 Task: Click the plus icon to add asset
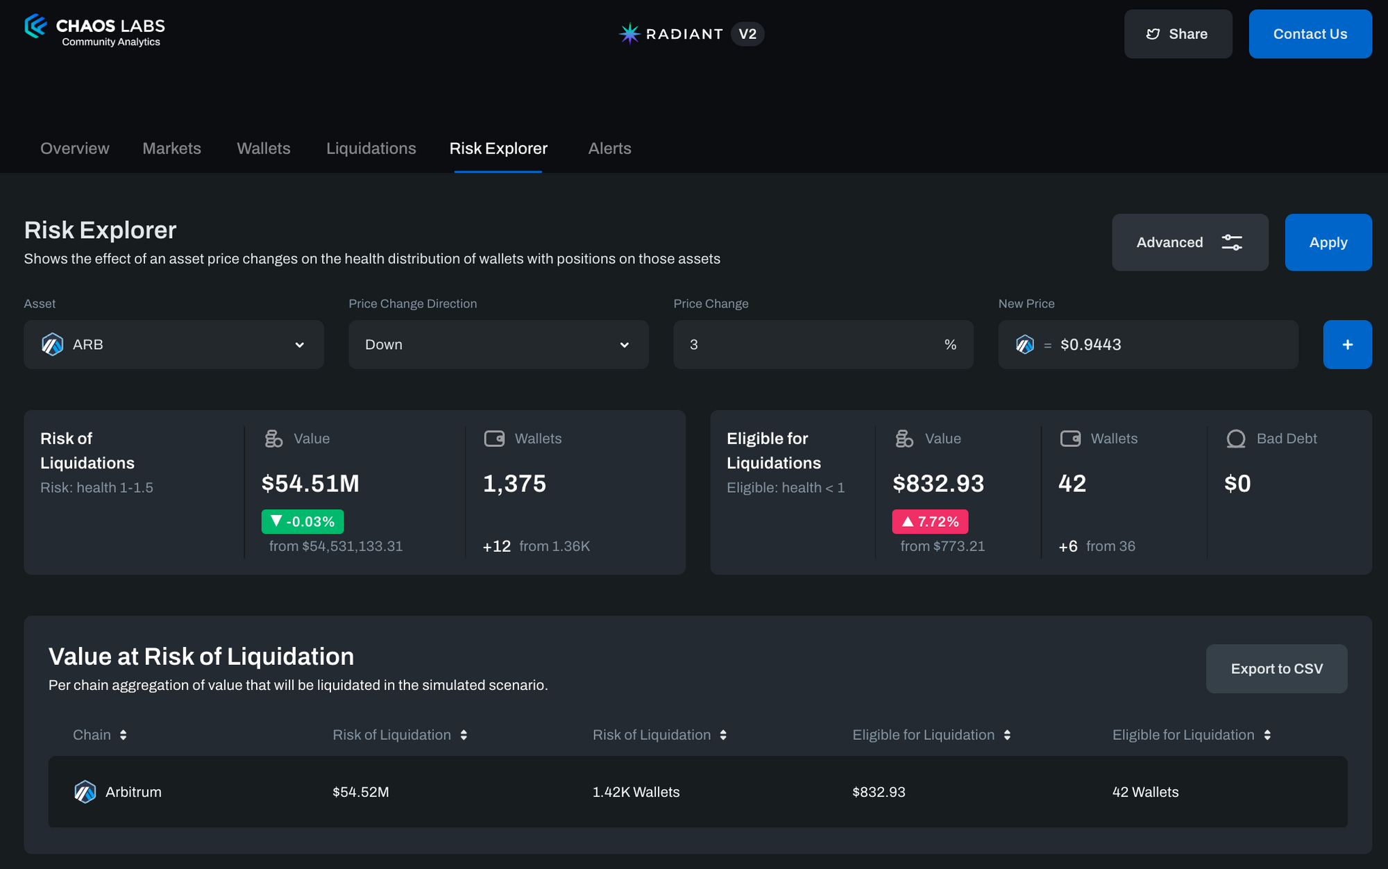click(1346, 344)
